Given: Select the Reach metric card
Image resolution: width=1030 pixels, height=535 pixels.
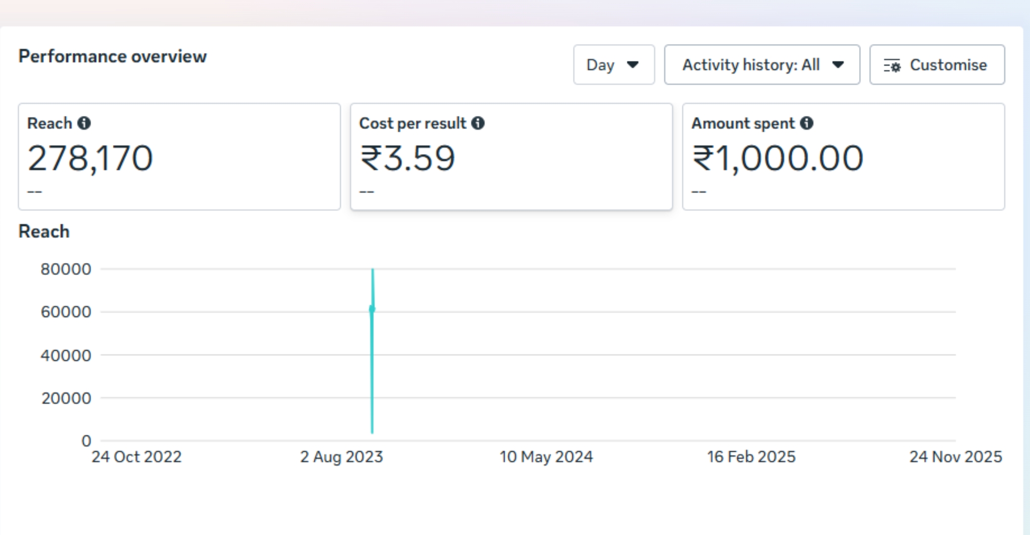Looking at the screenshot, I should tap(179, 157).
